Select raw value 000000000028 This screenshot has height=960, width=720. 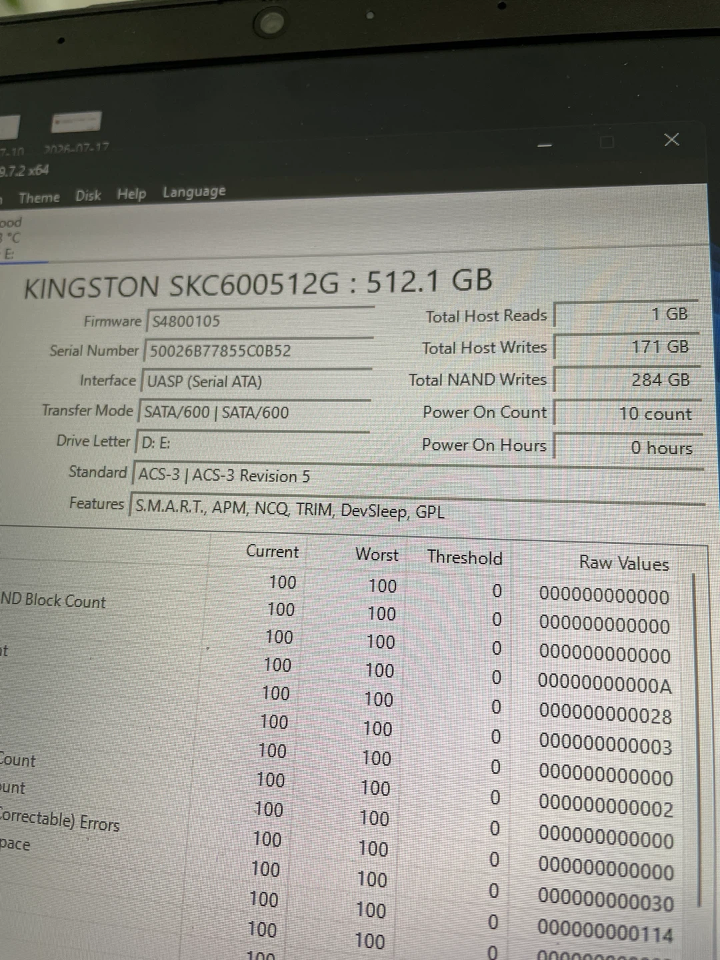[605, 715]
